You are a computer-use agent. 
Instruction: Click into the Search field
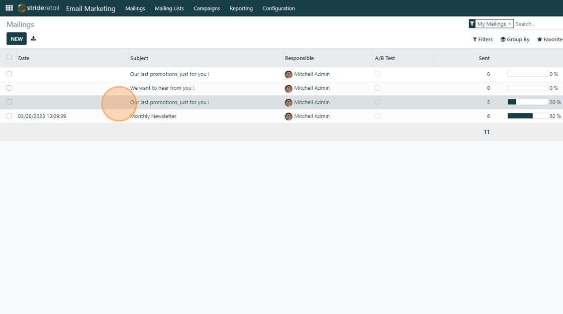pyautogui.click(x=538, y=24)
